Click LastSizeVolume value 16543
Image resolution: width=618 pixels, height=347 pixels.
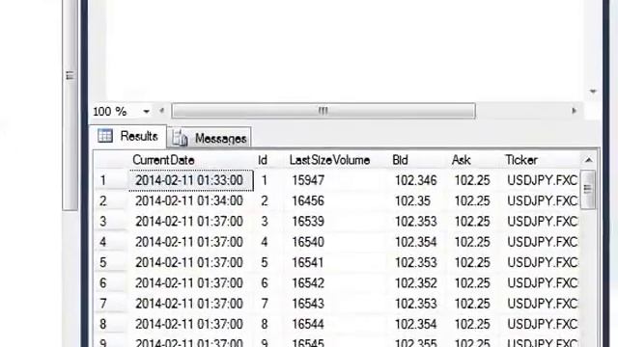308,304
